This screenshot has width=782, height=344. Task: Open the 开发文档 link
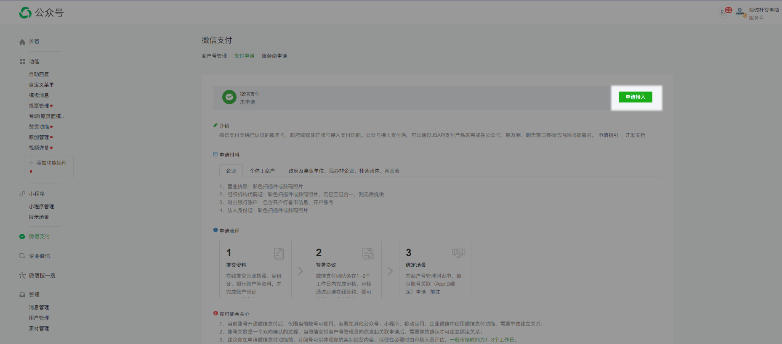[635, 135]
